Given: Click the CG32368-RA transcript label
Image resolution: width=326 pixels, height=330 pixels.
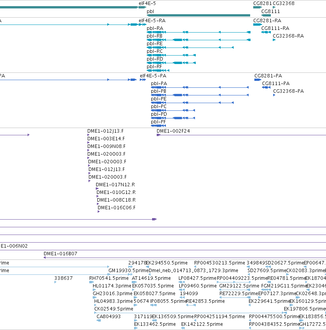Looking at the screenshot, I should pos(288,36).
